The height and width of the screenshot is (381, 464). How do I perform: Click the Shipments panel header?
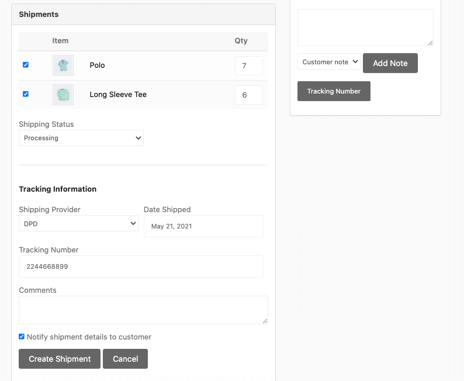pos(144,15)
